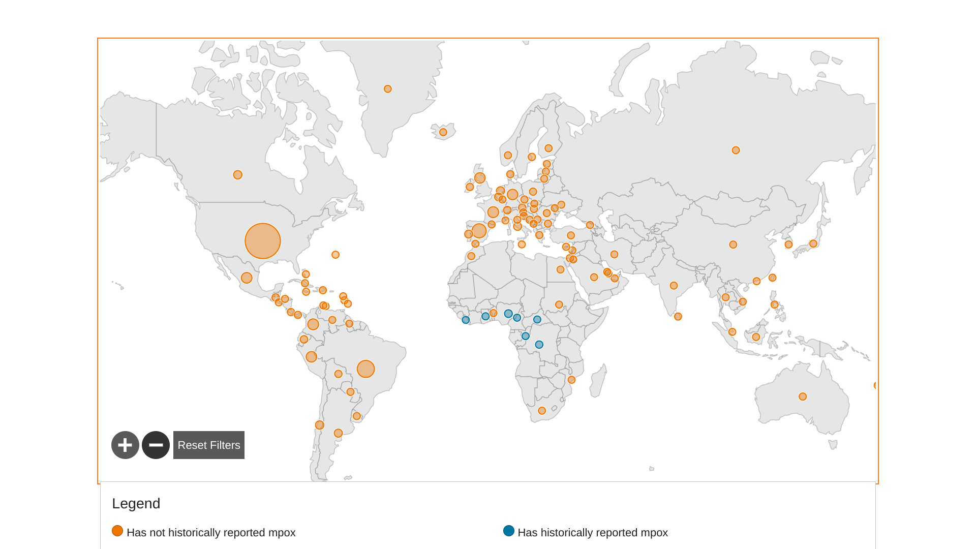Click the Japan map bubble
976x549 pixels.
pyautogui.click(x=813, y=243)
